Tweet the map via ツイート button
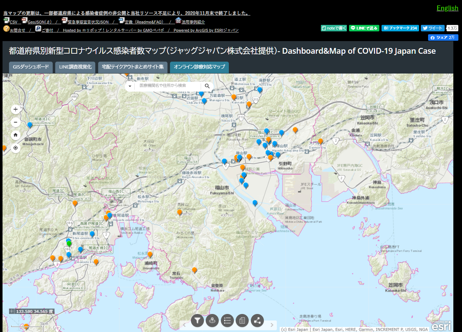This screenshot has height=332, width=462. tap(432, 28)
